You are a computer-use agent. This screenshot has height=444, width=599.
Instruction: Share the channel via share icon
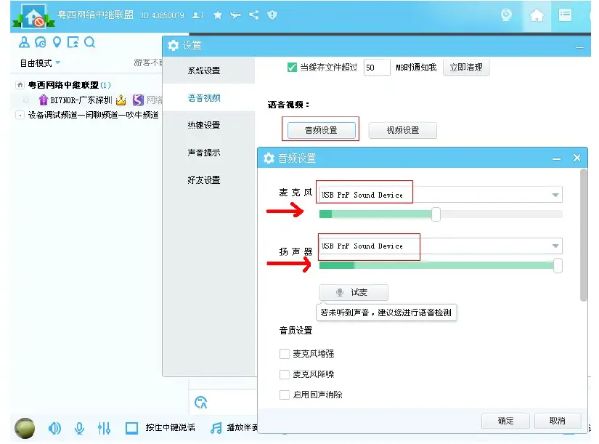click(x=253, y=15)
